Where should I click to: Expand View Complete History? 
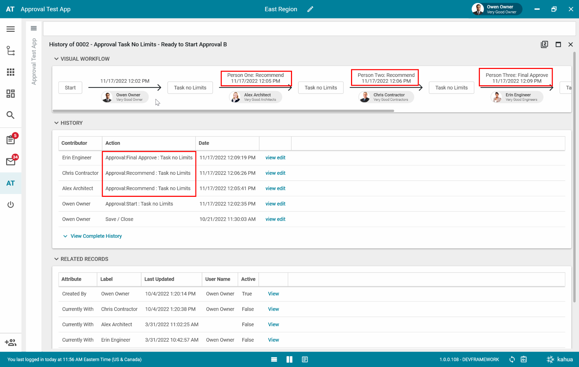pos(96,236)
